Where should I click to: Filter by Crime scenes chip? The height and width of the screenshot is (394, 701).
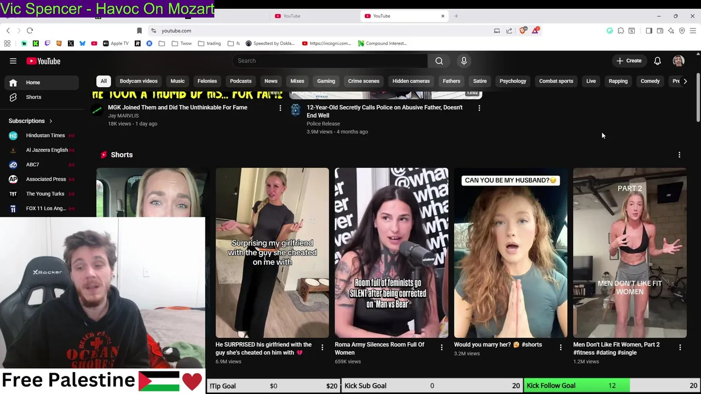click(x=364, y=81)
